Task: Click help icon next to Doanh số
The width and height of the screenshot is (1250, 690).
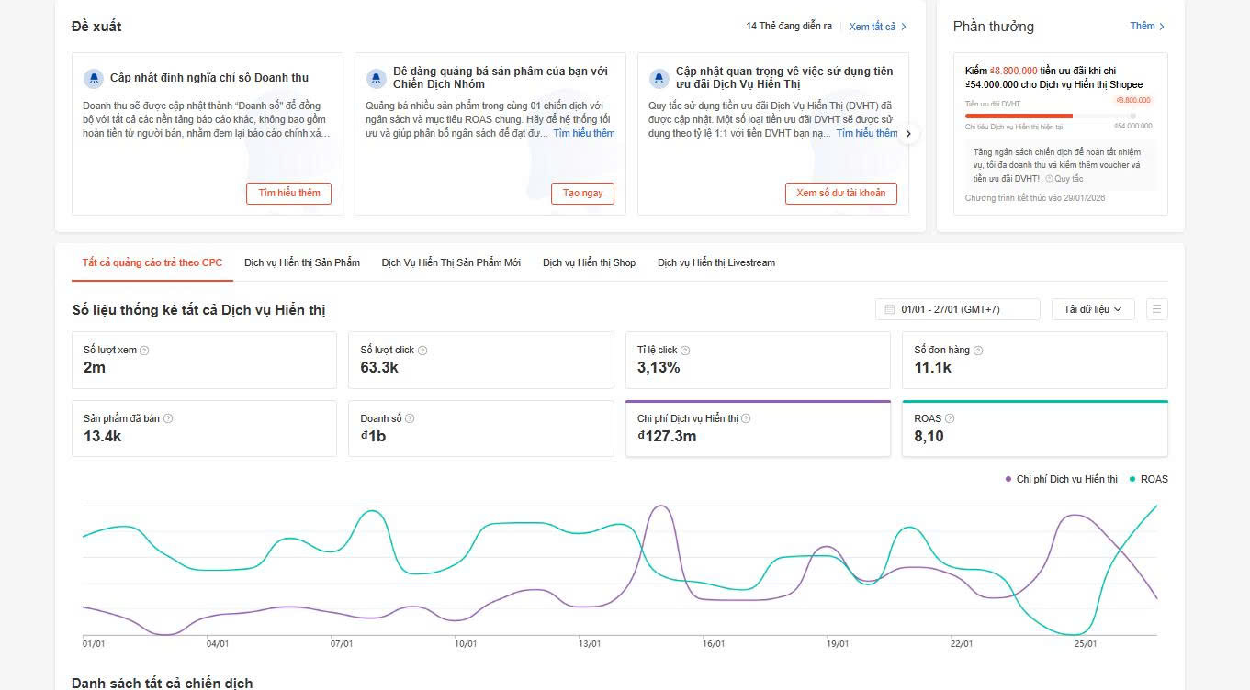Action: 410,419
